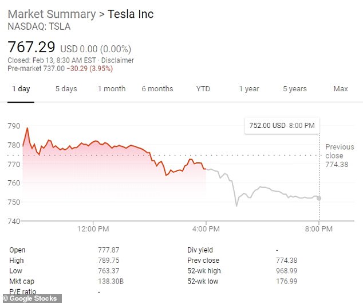
Task: Click the 752.00 USD price tooltip
Action: 281,126
